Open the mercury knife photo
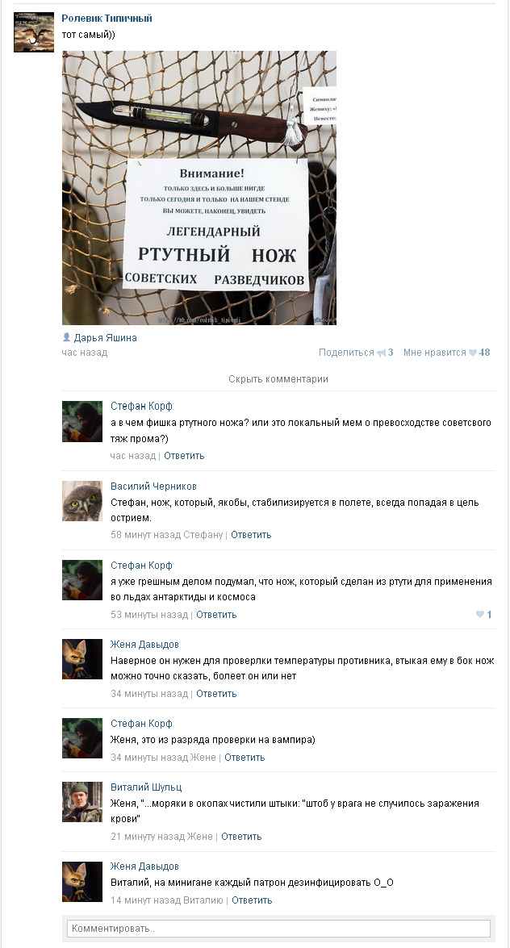510x948 pixels. point(199,188)
